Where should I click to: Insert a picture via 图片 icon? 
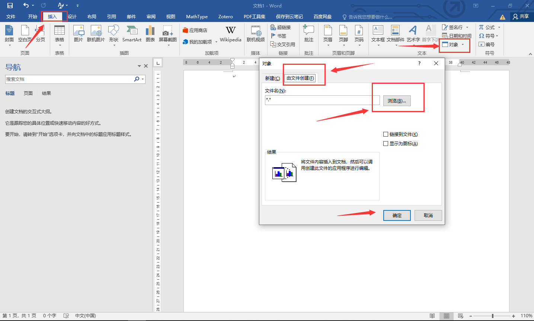point(79,34)
